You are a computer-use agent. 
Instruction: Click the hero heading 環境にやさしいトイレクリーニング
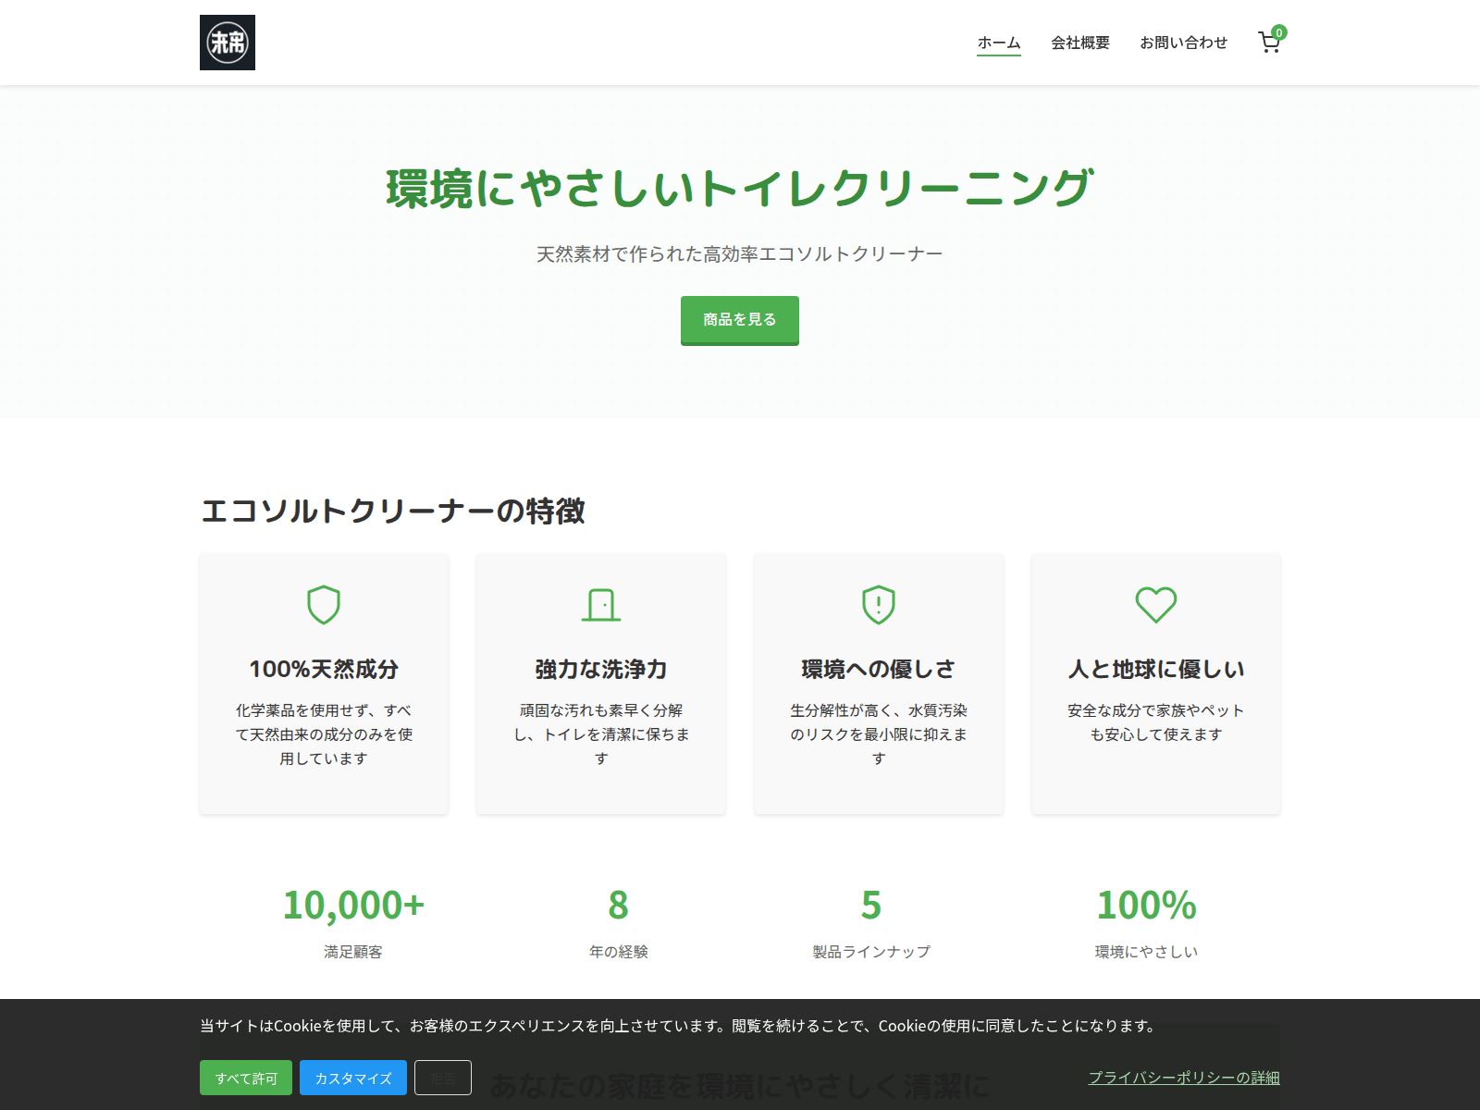click(740, 189)
